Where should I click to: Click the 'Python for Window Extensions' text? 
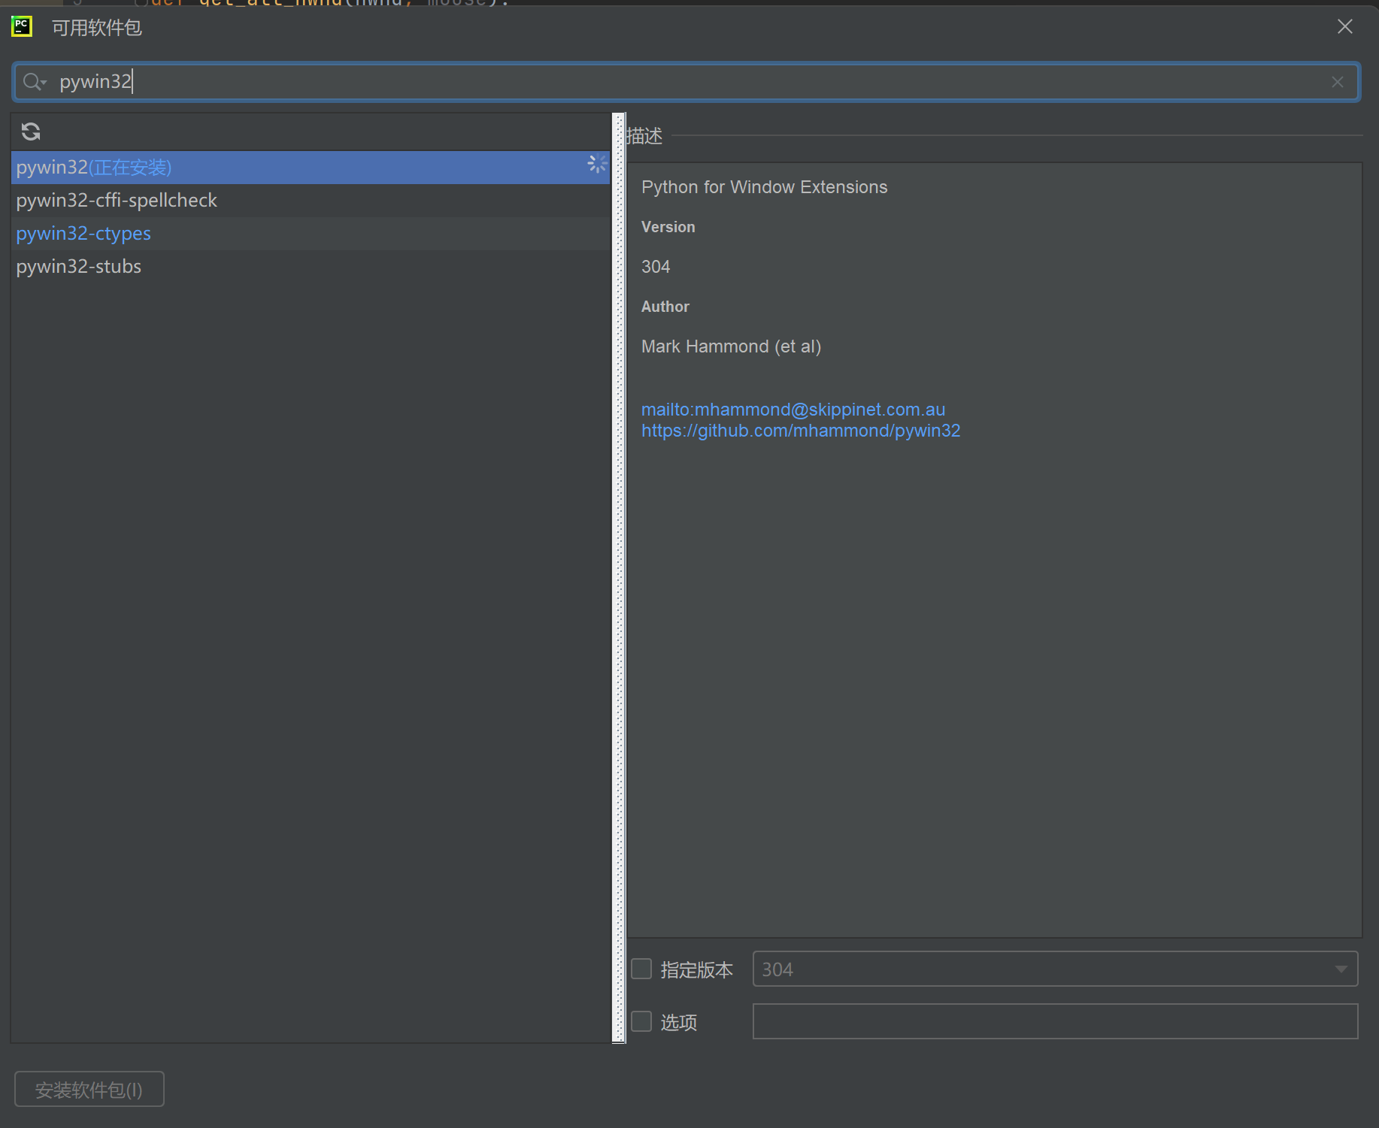pyautogui.click(x=764, y=187)
